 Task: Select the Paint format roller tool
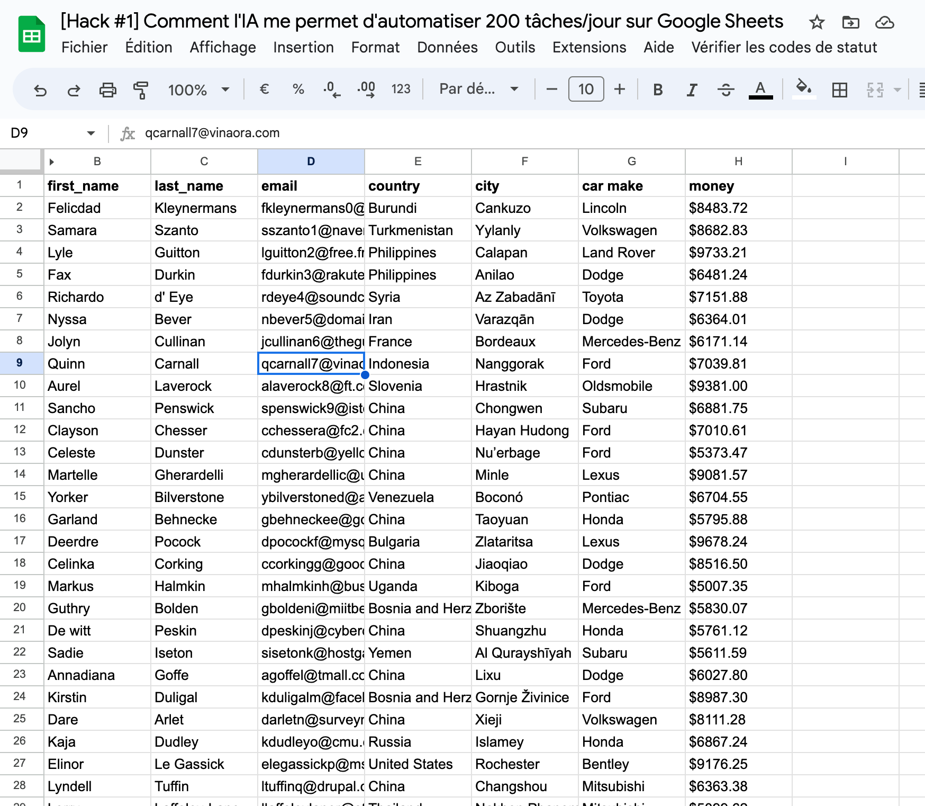coord(141,90)
